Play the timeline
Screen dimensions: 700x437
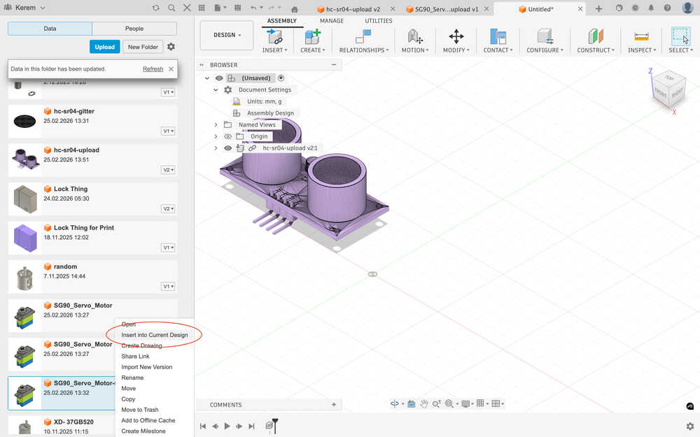[x=227, y=426]
